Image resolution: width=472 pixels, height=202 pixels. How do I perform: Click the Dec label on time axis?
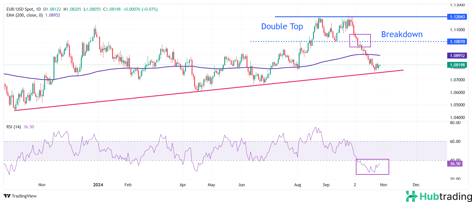(416, 185)
